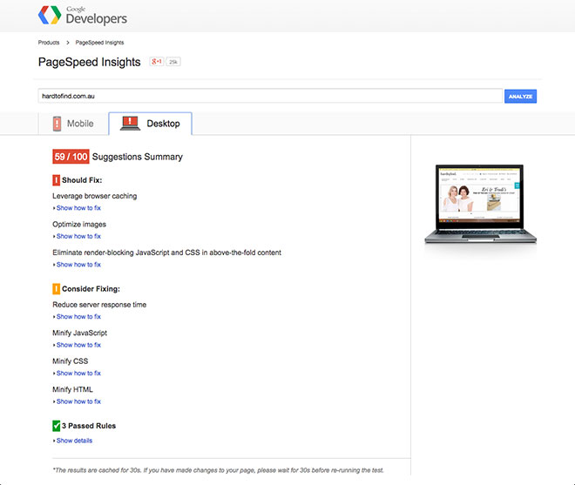Image resolution: width=575 pixels, height=485 pixels.
Task: Expand Show how to fix for Leverage browser caching
Action: pyautogui.click(x=78, y=208)
